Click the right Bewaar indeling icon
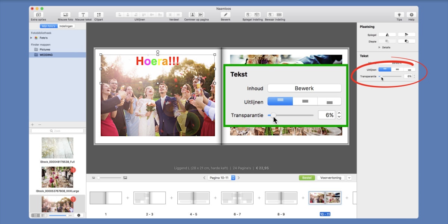 coord(279,15)
